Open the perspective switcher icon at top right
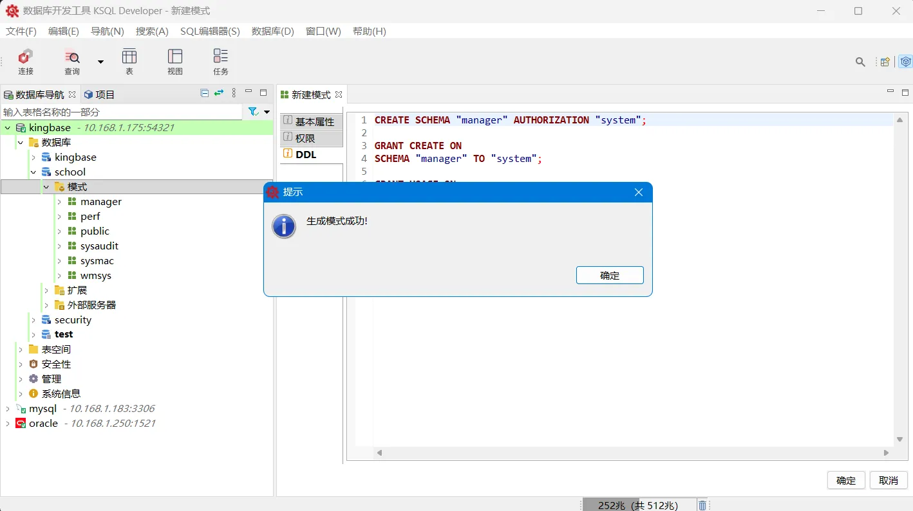This screenshot has width=913, height=511. click(x=905, y=62)
